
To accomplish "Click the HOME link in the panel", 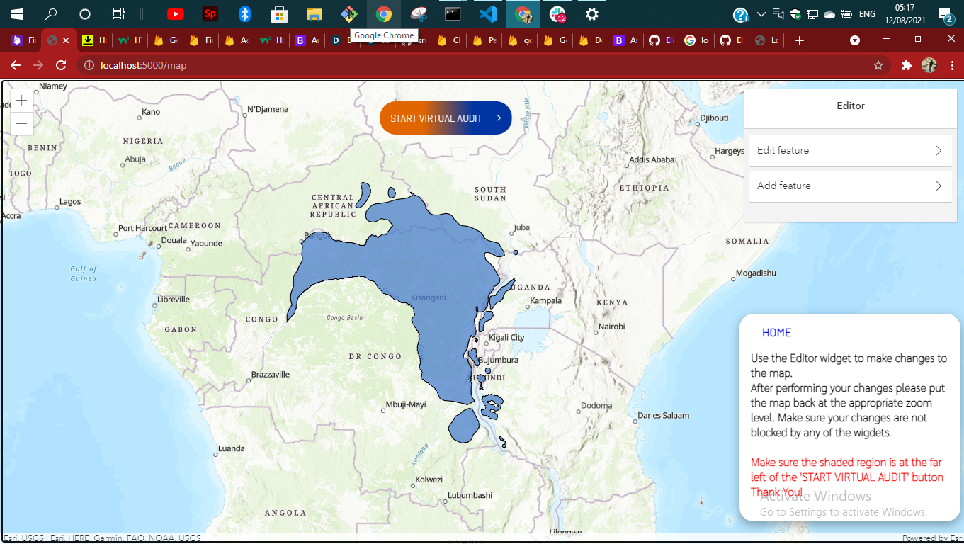I will pyautogui.click(x=777, y=332).
